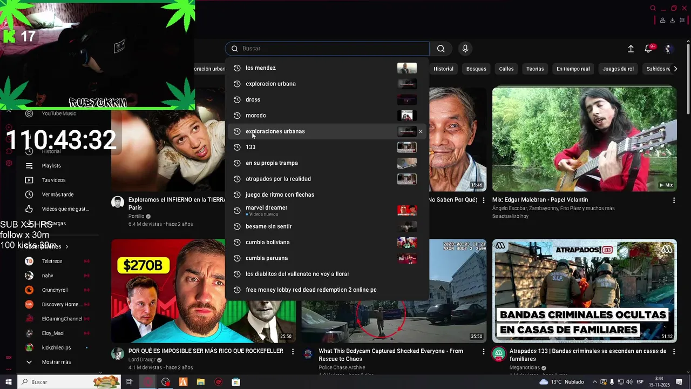This screenshot has height=389, width=691.
Task: Click the YouTube search input field
Action: [x=327, y=49]
